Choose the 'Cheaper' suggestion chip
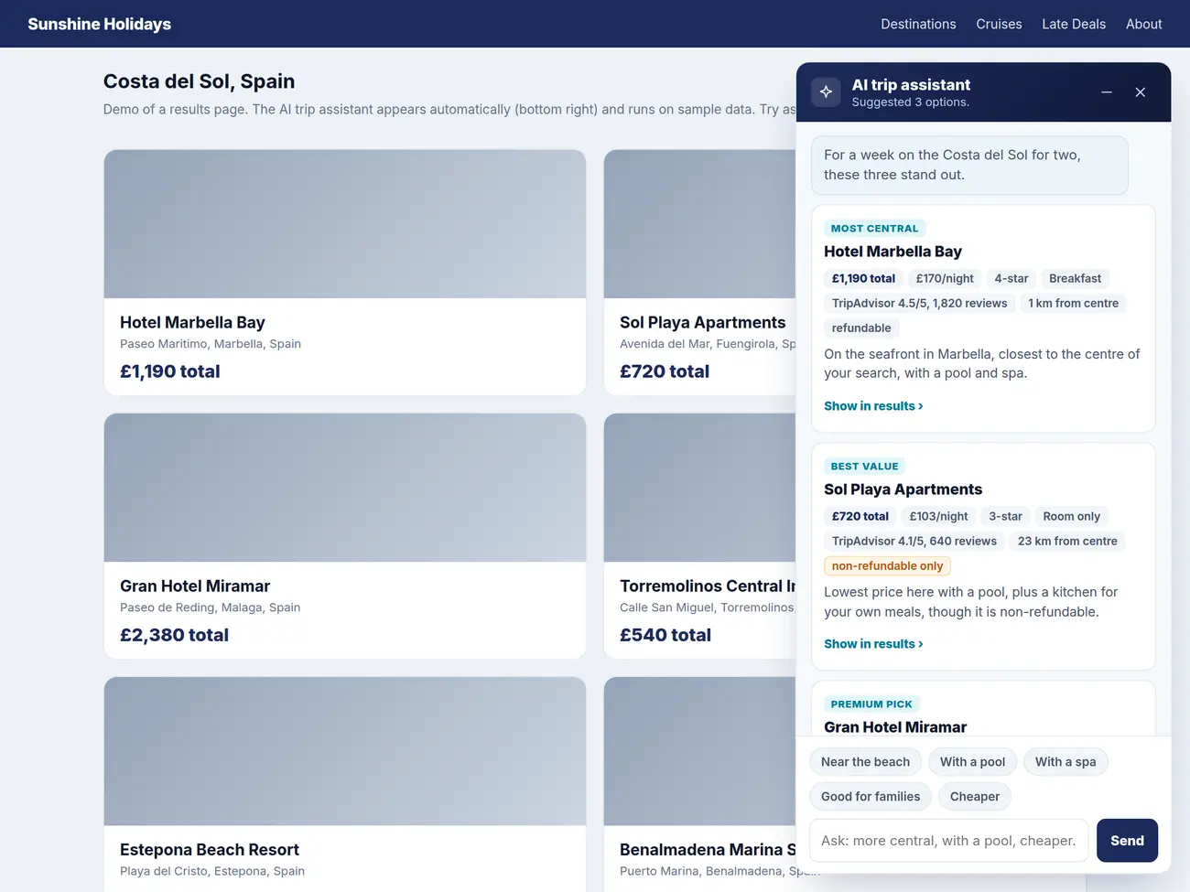This screenshot has width=1190, height=892. click(975, 797)
